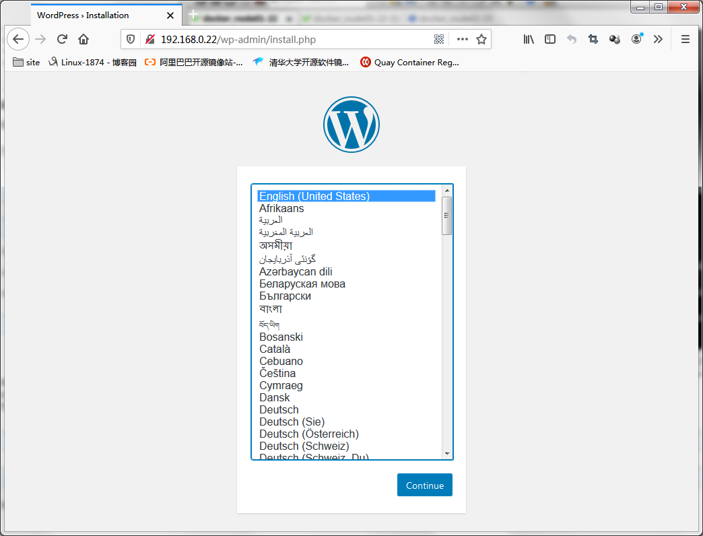Open a new browser tab
The image size is (703, 536).
coord(193,14)
